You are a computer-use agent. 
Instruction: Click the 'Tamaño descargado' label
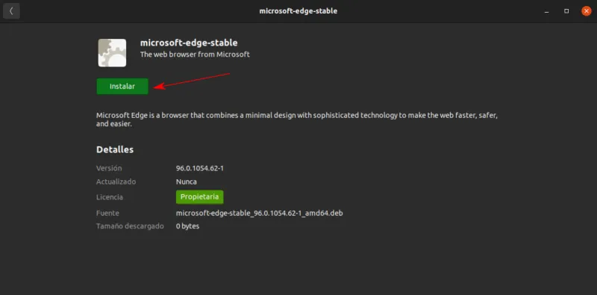(x=130, y=226)
